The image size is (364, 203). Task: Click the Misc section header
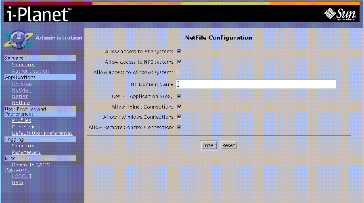pos(40,158)
